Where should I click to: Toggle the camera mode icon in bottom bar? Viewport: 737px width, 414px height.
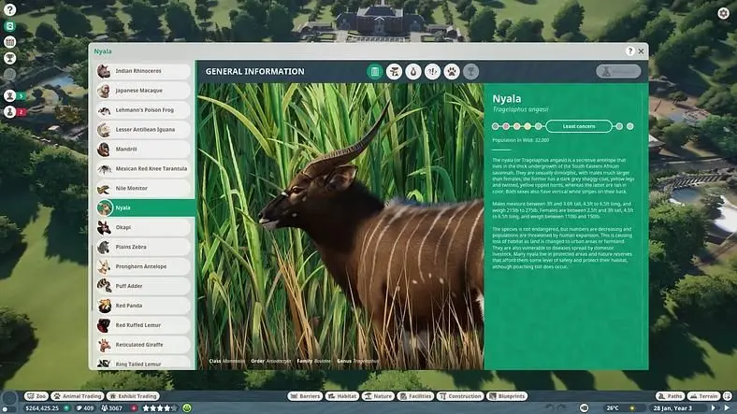585,408
